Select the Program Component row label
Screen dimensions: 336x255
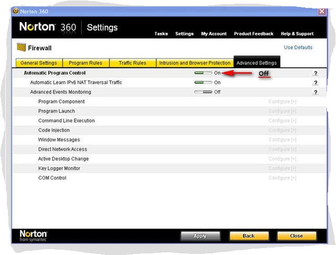61,102
